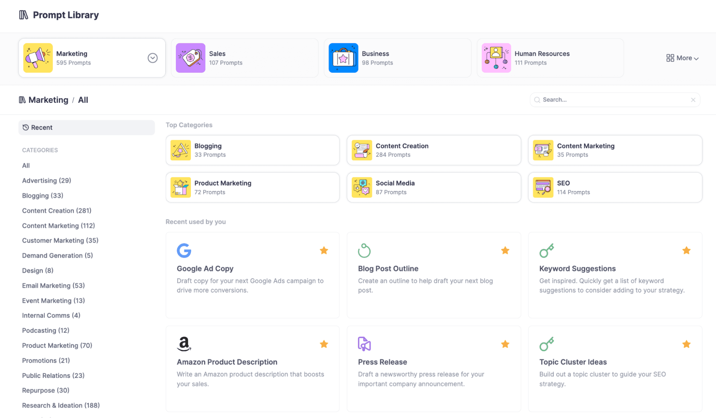
Task: Click the SEO category thumbnail icon
Action: [543, 187]
